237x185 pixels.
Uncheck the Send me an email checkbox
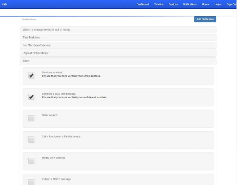[31, 75]
